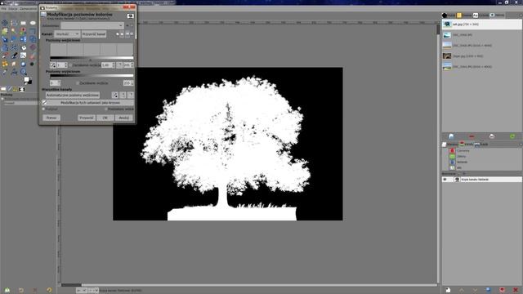Click the black point eyedropper for input levels
The image size is (523, 294).
pyautogui.click(x=52, y=65)
